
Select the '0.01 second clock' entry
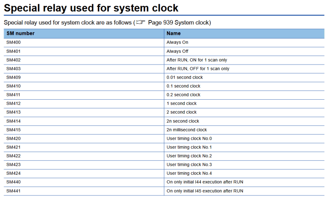click(185, 77)
